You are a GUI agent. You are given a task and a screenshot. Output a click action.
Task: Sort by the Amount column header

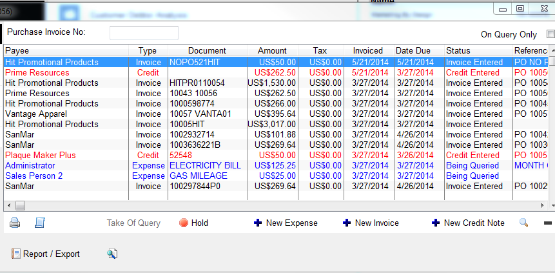pos(273,51)
